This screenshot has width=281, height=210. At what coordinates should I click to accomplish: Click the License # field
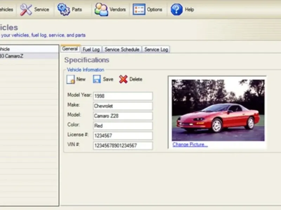tap(123, 135)
